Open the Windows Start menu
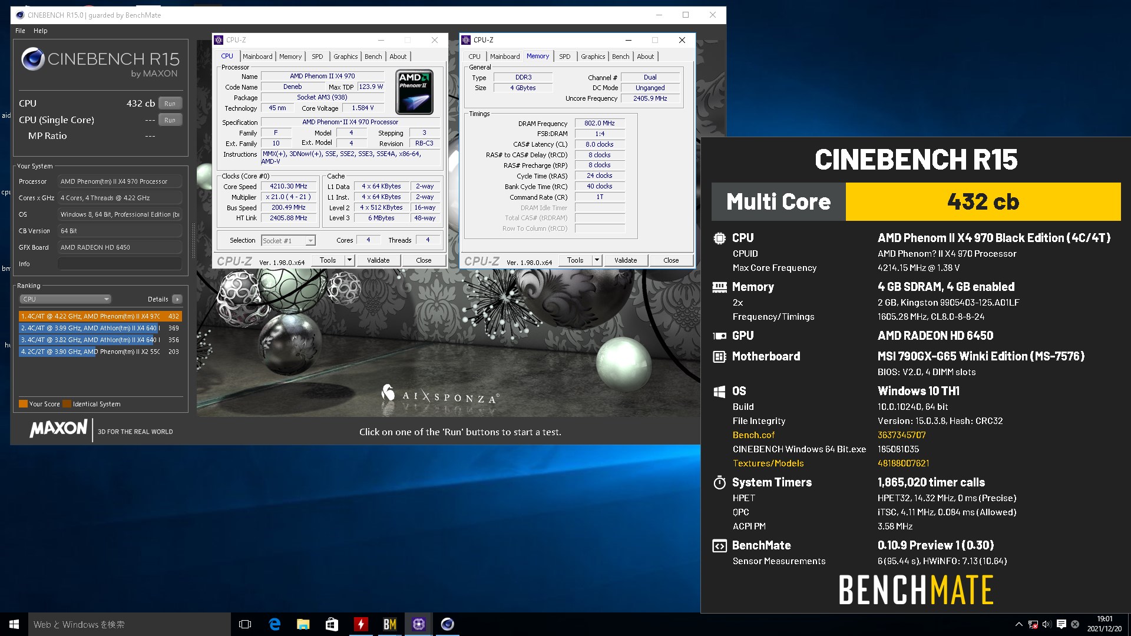Viewport: 1131px width, 636px height. 14,624
